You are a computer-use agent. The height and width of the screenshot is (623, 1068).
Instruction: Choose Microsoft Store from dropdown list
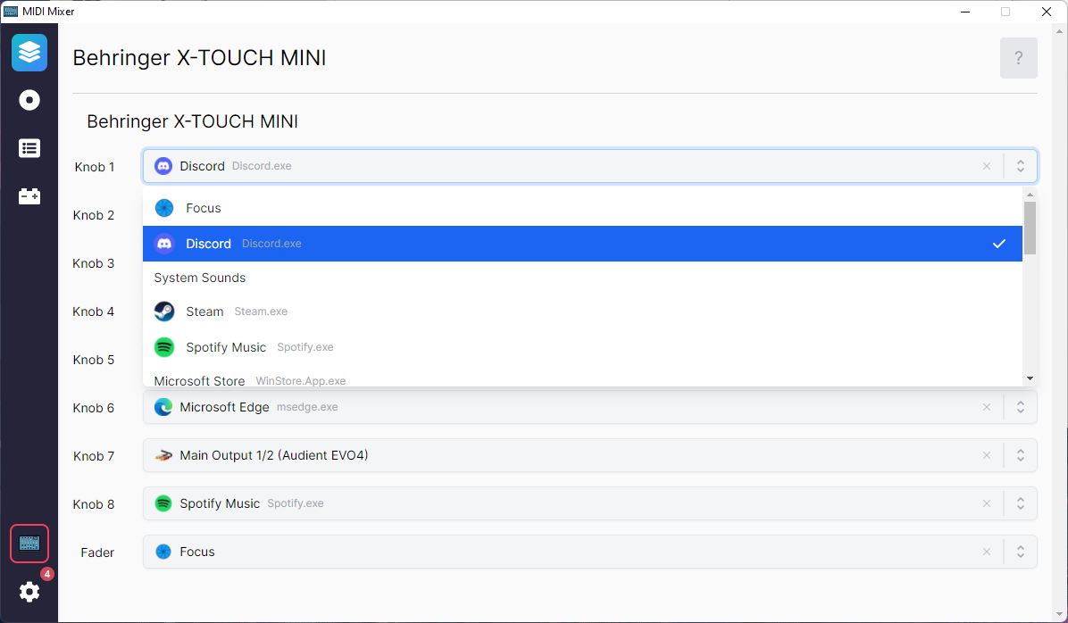(582, 378)
